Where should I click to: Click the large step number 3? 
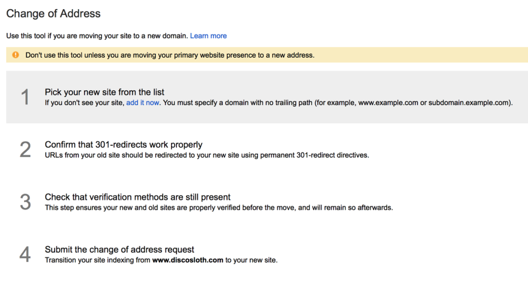(25, 202)
